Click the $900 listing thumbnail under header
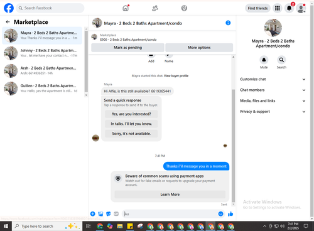The width and height of the screenshot is (314, 231). (94, 37)
